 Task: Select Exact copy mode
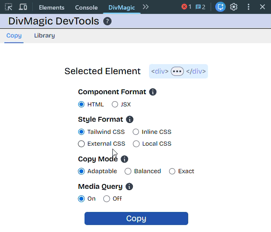point(172,171)
